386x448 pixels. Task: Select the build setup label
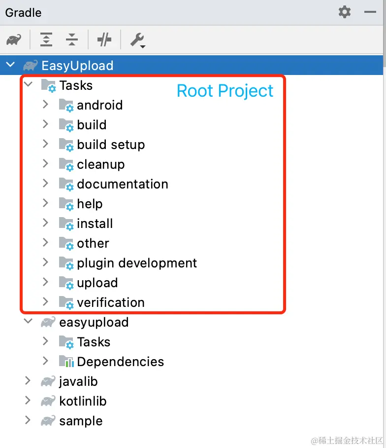point(111,145)
